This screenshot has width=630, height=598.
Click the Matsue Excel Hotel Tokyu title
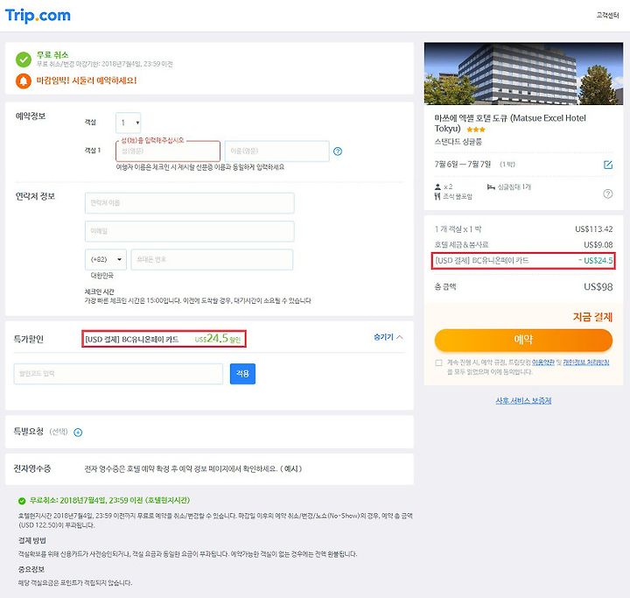point(510,123)
